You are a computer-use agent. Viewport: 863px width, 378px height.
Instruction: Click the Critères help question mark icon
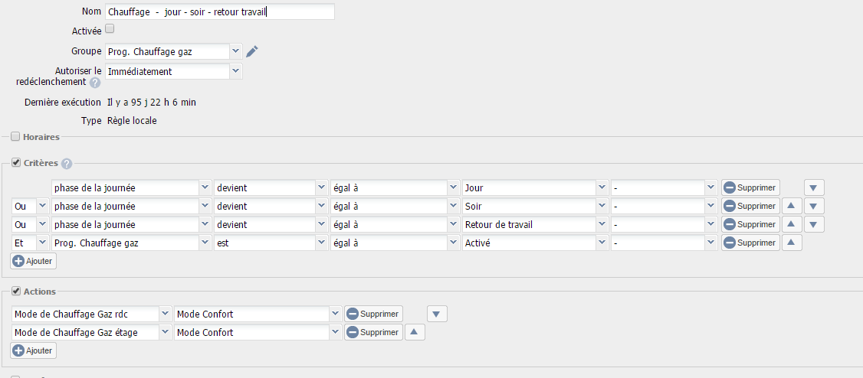tap(67, 164)
